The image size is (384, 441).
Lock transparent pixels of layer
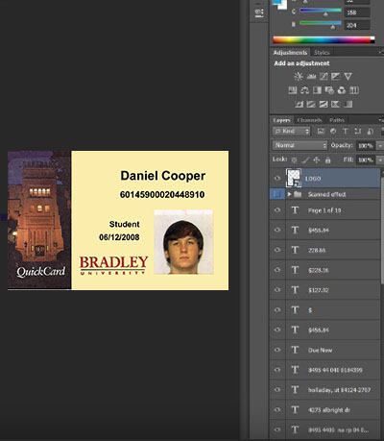point(294,159)
